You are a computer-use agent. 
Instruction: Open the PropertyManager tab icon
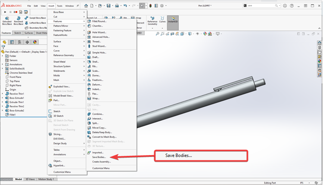12,42
